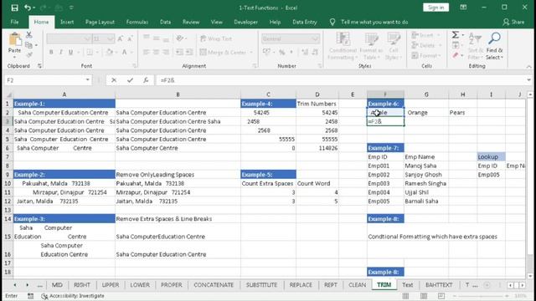Open Conditional Formatting menu

pyautogui.click(x=343, y=47)
